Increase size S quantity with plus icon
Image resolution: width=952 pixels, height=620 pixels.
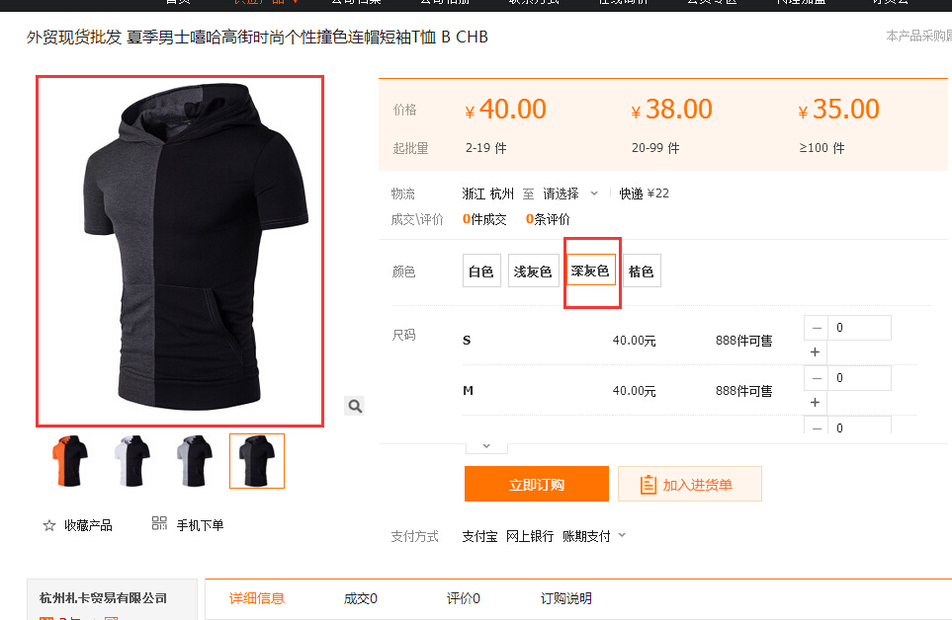(x=816, y=352)
